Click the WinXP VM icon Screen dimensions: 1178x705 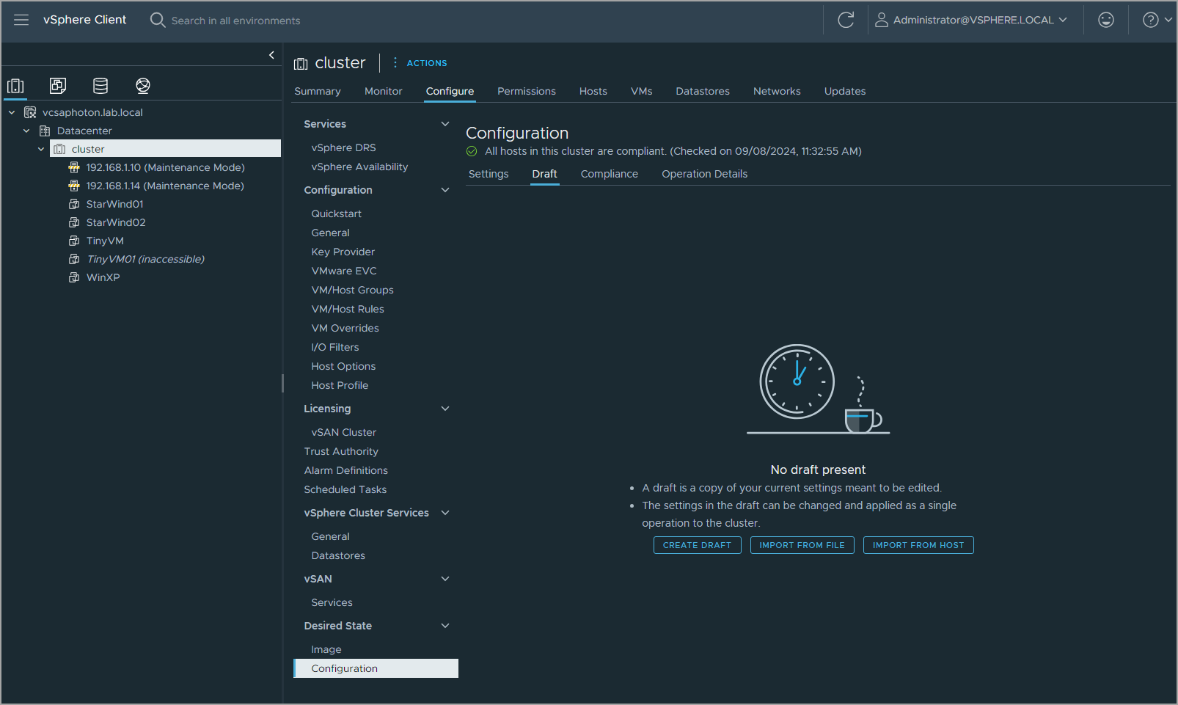tap(74, 277)
